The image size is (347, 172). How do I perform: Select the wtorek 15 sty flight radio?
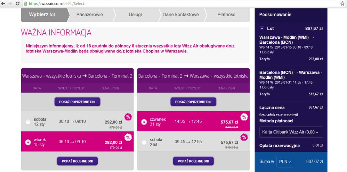(x=28, y=142)
